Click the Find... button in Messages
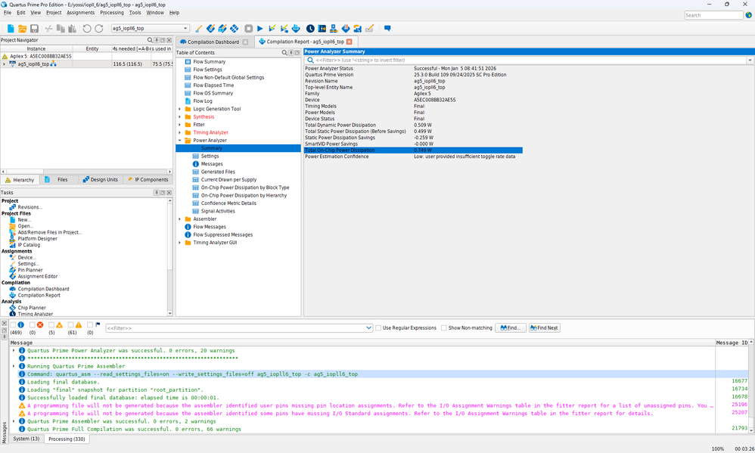The width and height of the screenshot is (755, 453). click(x=511, y=327)
